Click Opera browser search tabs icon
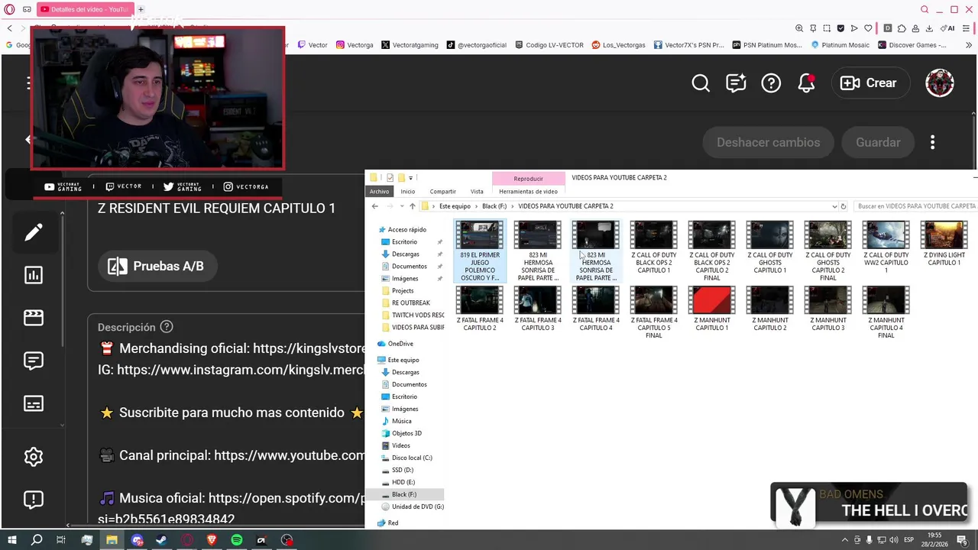 (925, 9)
